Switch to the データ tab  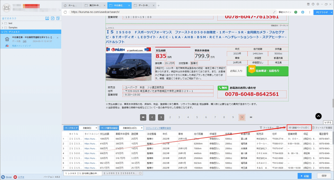point(144,5)
